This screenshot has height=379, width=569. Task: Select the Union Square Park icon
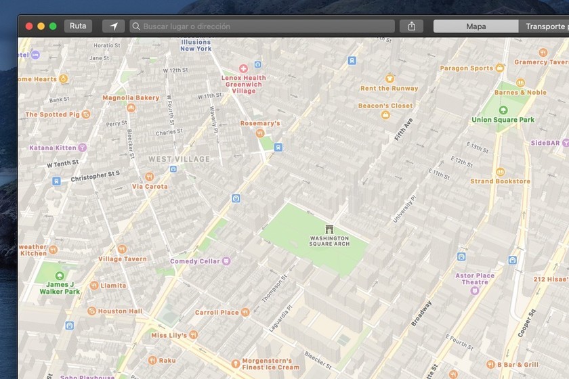(503, 110)
